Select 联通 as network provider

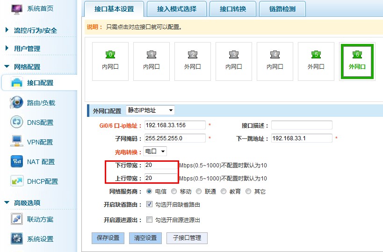[199, 191]
